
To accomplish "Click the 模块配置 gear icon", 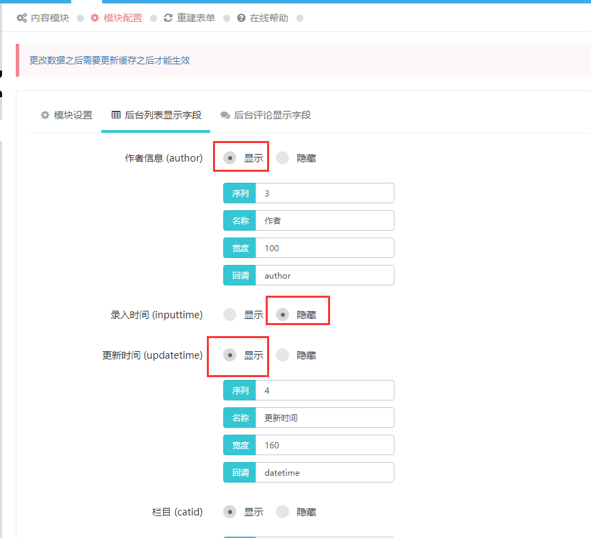I will pos(95,18).
